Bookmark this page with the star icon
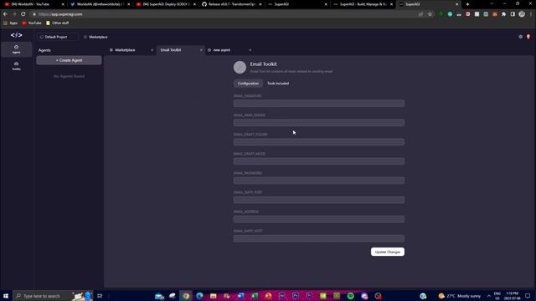Viewport: 536px width, 301px height. pyautogui.click(x=430, y=14)
